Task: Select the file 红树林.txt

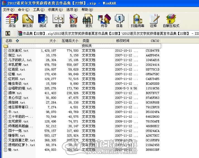Action: (16, 79)
